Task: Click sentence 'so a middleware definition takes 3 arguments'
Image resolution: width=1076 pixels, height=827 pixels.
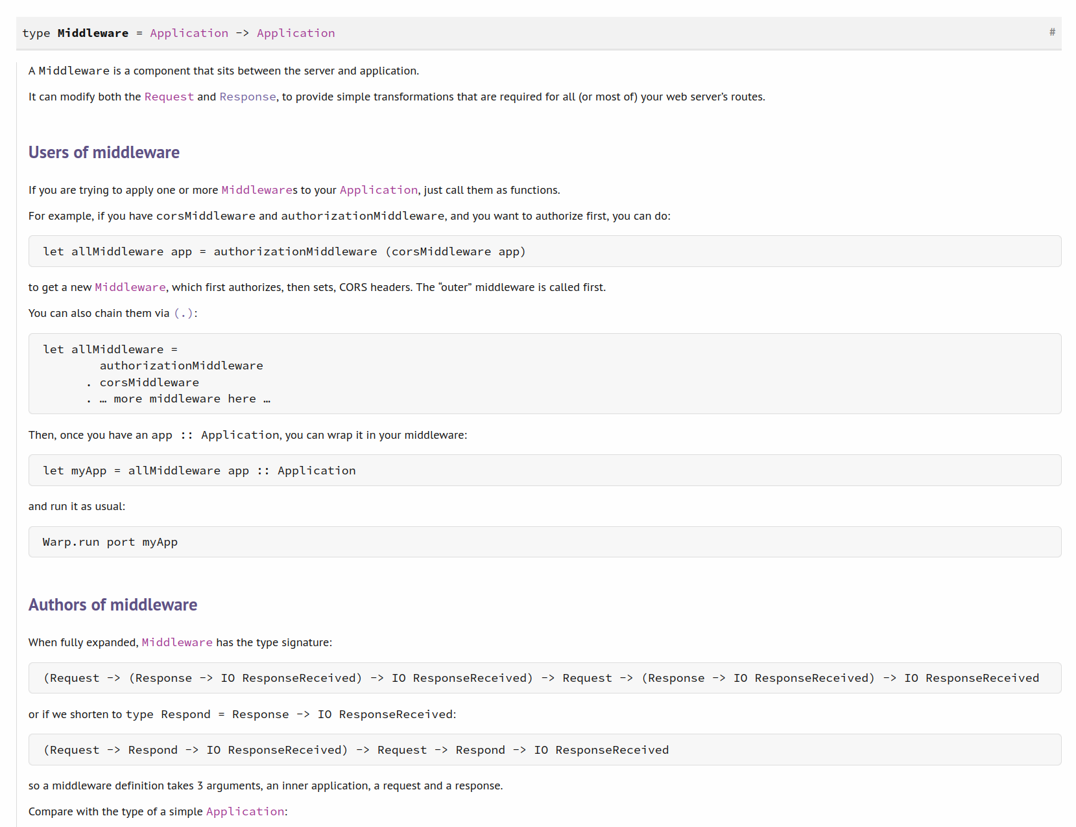Action: click(x=265, y=786)
